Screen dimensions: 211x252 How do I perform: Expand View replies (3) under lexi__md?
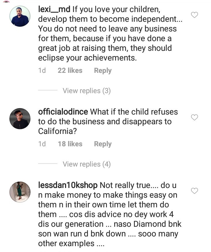pyautogui.click(x=86, y=91)
